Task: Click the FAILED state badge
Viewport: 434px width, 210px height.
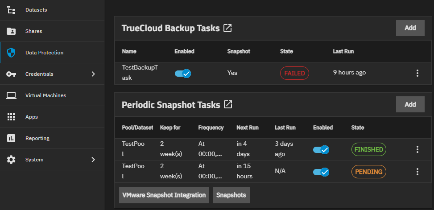Action: [294, 73]
